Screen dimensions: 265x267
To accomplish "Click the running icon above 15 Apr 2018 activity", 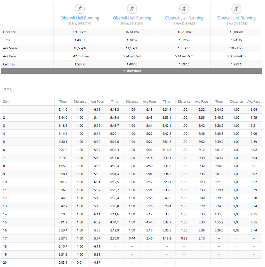I will [x=236, y=9].
